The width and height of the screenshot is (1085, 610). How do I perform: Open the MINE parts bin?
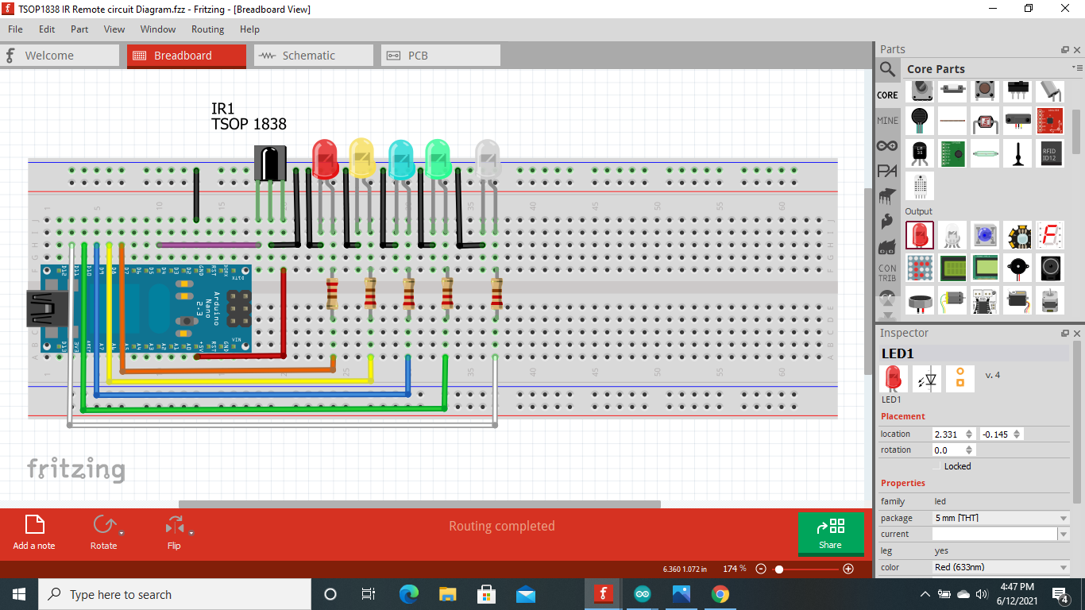tap(887, 121)
